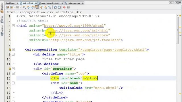Click the closing </ui:define> on line 18
Viewport: 182px width, 102px height.
(x=55, y=97)
